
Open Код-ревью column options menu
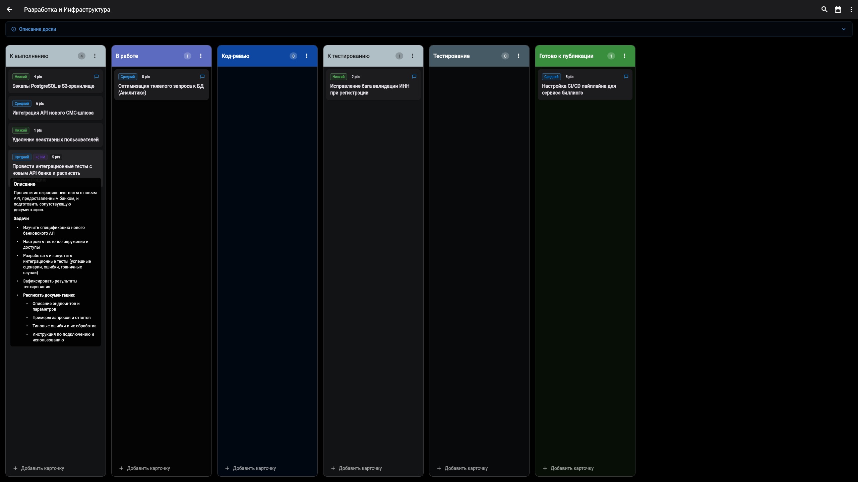point(307,56)
